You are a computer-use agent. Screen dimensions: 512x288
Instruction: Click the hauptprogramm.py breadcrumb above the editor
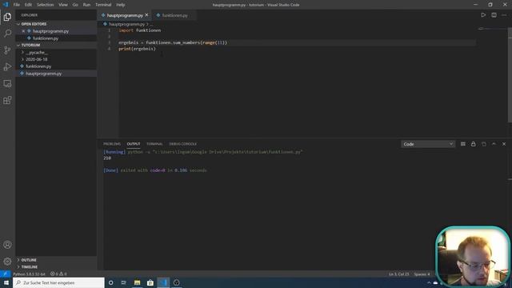(x=126, y=24)
